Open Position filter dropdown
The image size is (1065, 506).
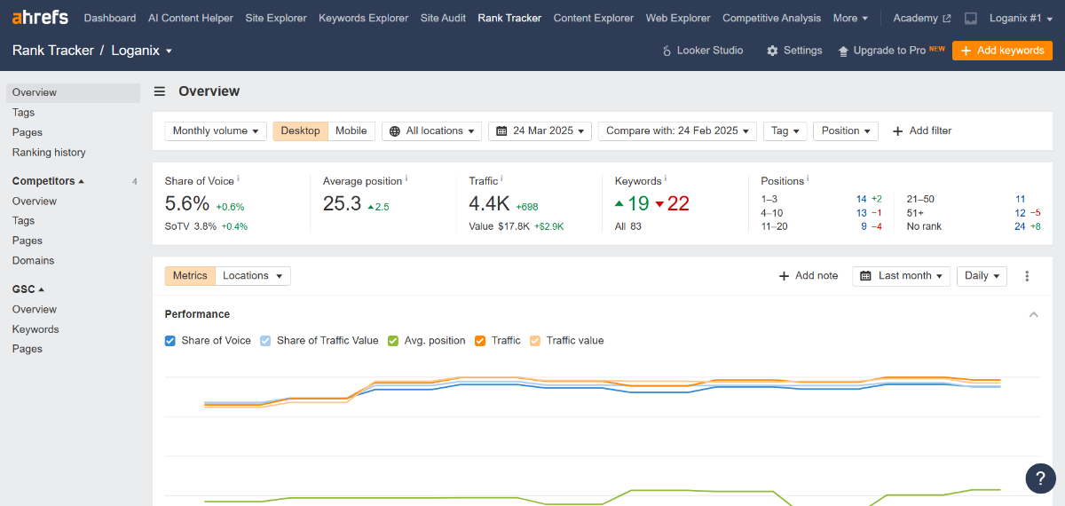[846, 130]
